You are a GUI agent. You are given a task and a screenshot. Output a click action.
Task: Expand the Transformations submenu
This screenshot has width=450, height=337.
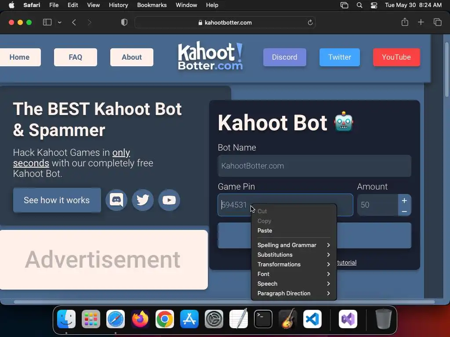pos(294,264)
